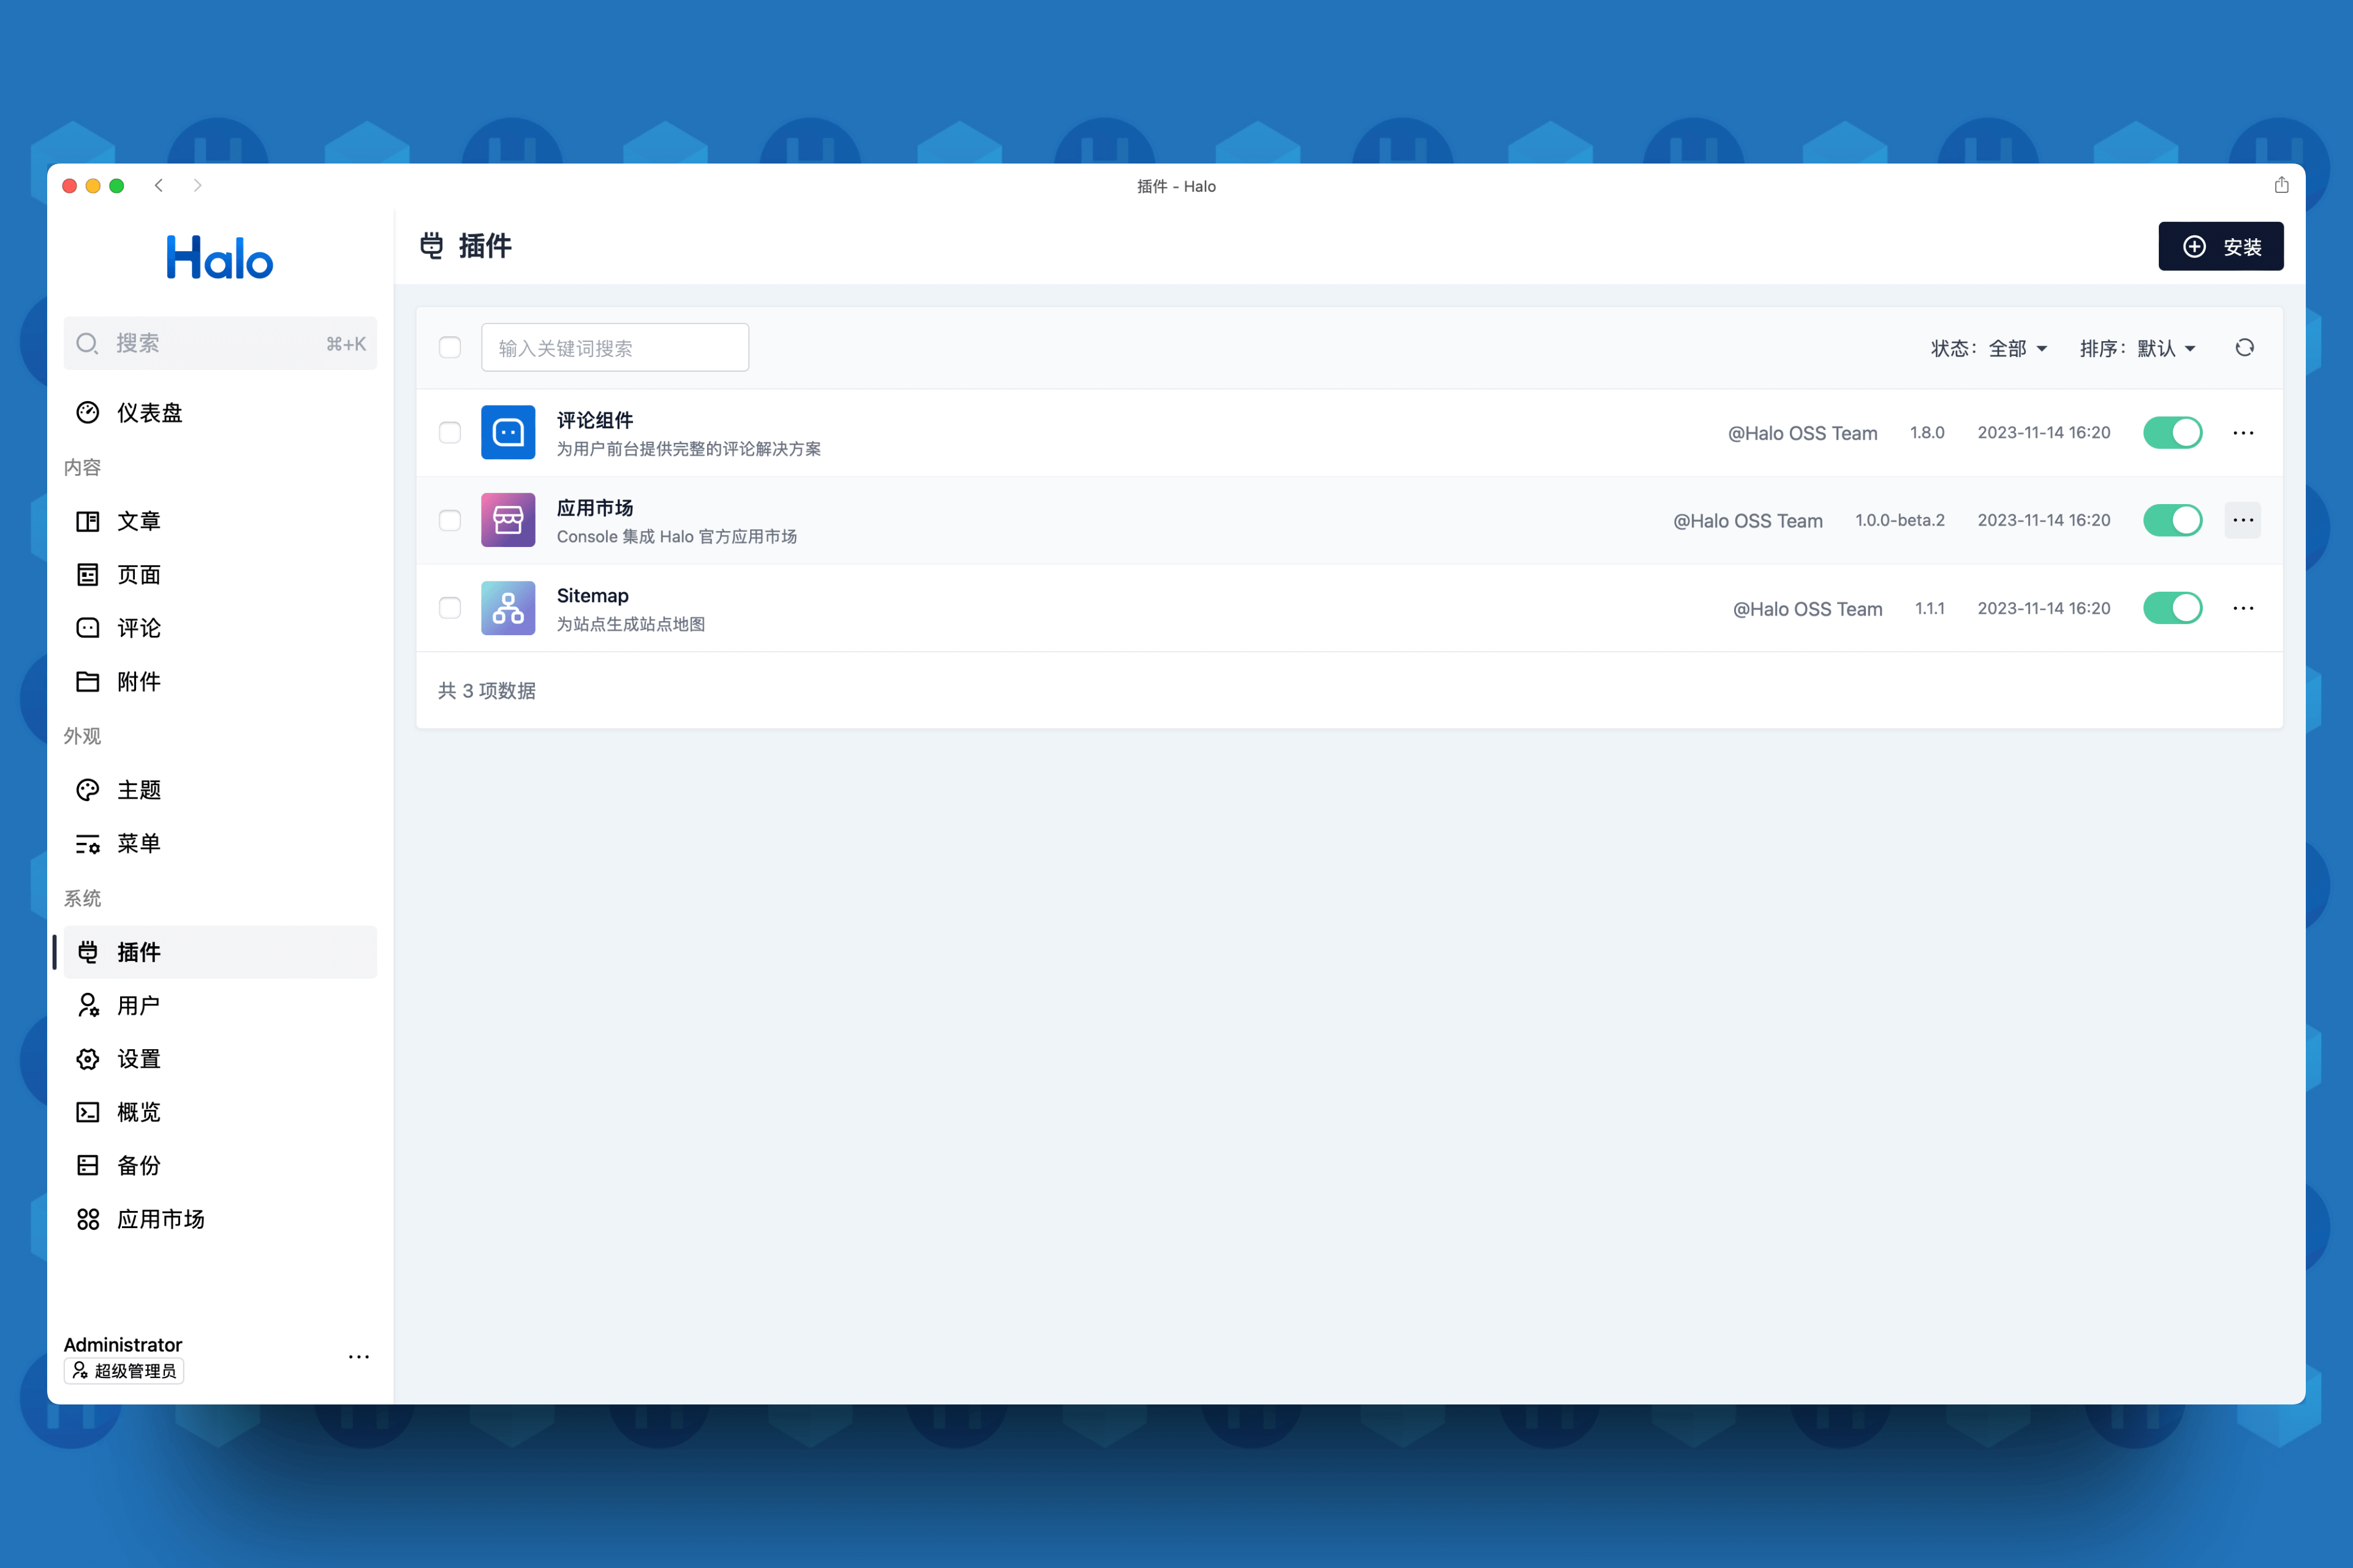Click version 1.0.0-beta.2 text
2353x1568 pixels.
pyautogui.click(x=1900, y=521)
